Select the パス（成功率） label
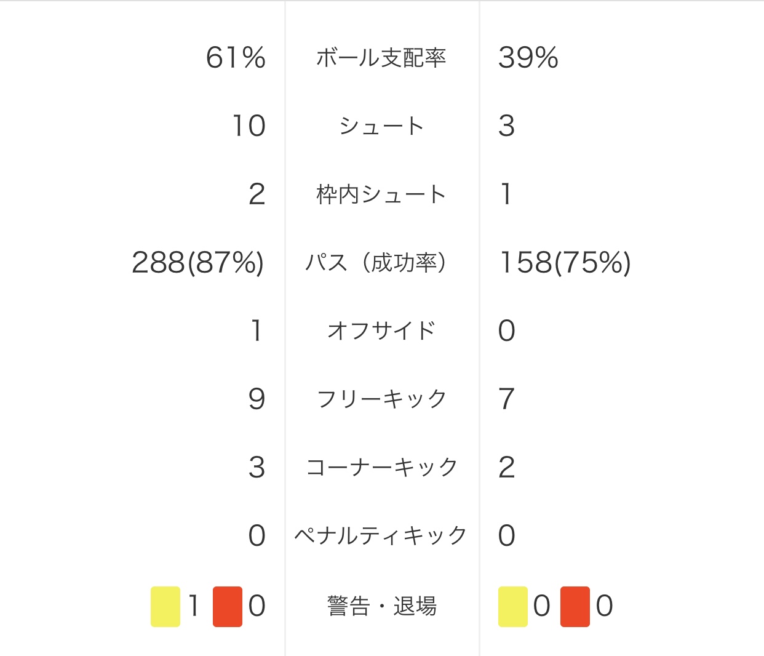 376,263
